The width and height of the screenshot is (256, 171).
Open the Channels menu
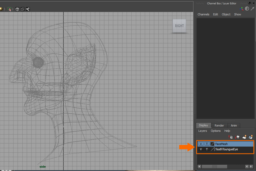tap(204, 15)
